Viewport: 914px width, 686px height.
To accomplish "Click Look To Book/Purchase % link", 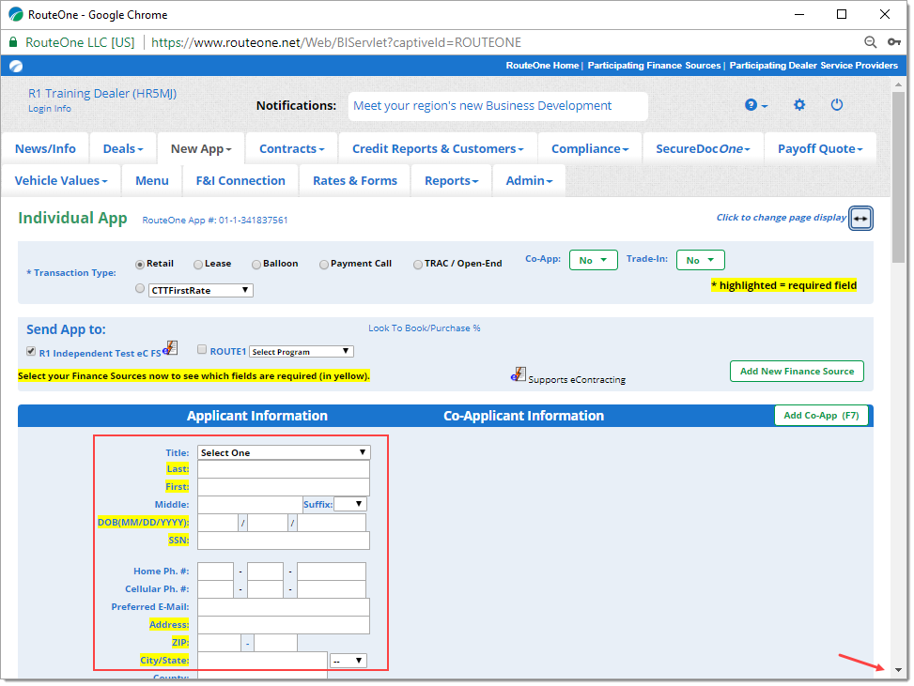I will click(425, 328).
